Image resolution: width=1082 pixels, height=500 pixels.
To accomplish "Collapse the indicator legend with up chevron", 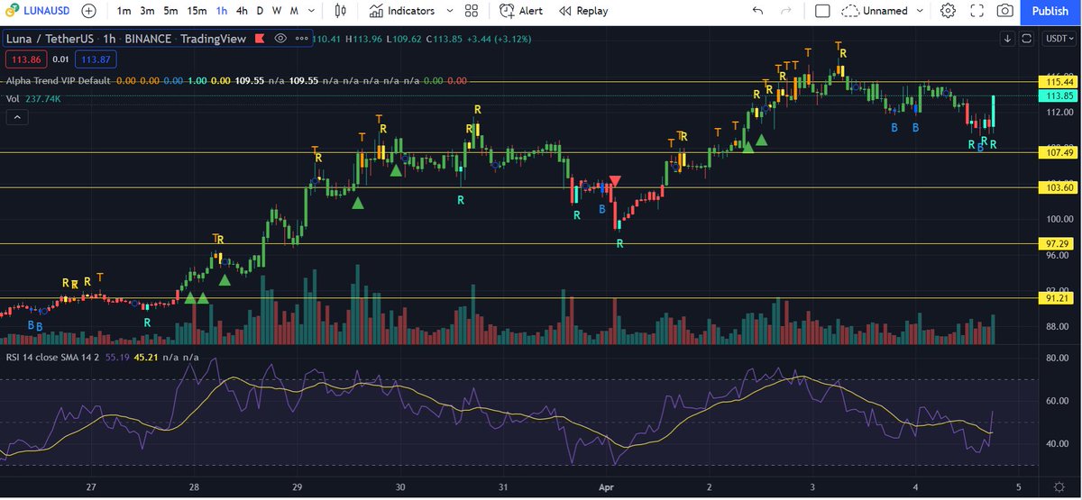I will tap(15, 117).
